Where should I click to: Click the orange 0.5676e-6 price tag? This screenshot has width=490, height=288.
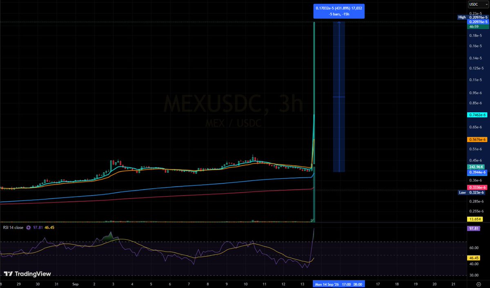(478, 139)
